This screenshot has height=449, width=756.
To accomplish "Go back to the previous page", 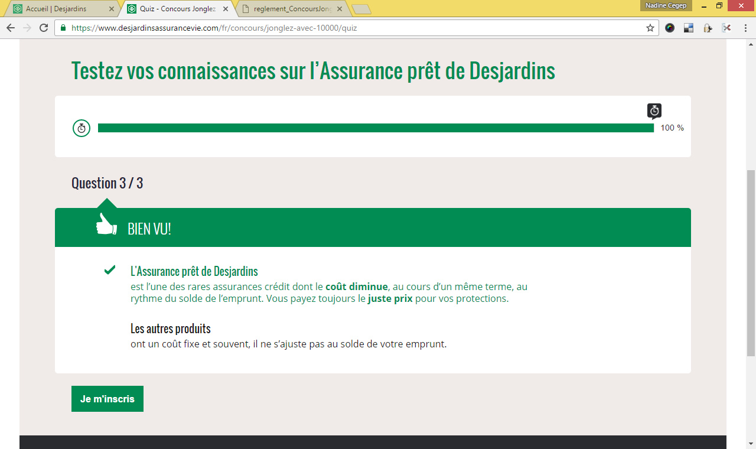I will pos(11,28).
